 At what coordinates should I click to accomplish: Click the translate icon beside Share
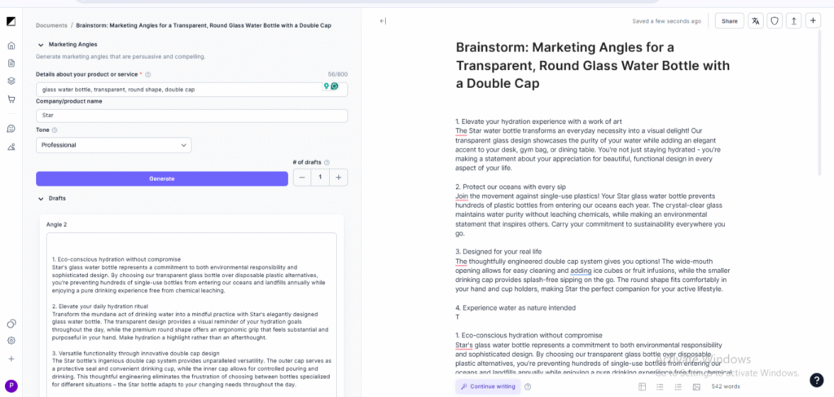(x=756, y=21)
